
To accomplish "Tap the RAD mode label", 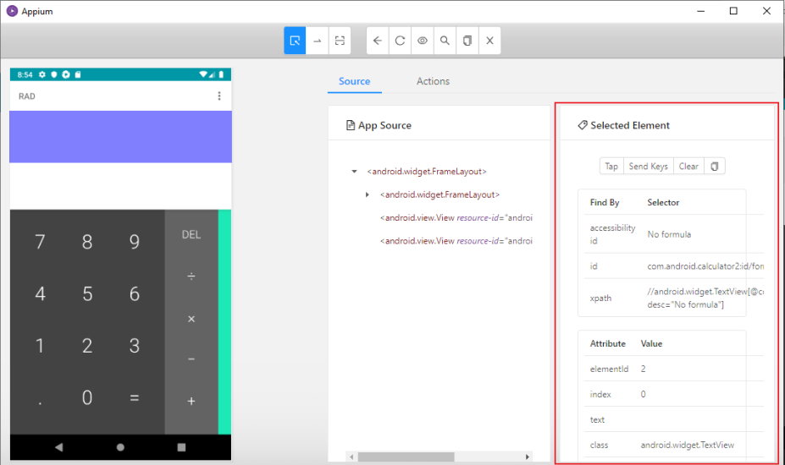I will coord(27,96).
